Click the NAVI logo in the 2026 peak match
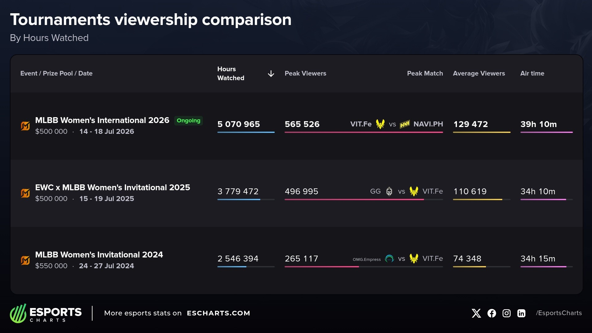Image resolution: width=592 pixels, height=333 pixels. 405,124
